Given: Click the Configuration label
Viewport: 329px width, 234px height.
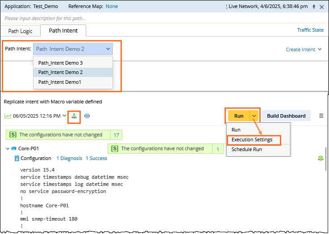Looking at the screenshot, I should pos(36,158).
